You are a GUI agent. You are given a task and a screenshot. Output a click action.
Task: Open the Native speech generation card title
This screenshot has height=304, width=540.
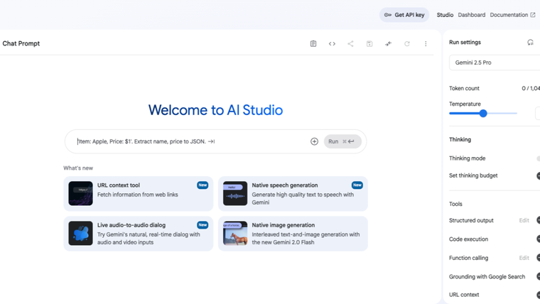(285, 185)
